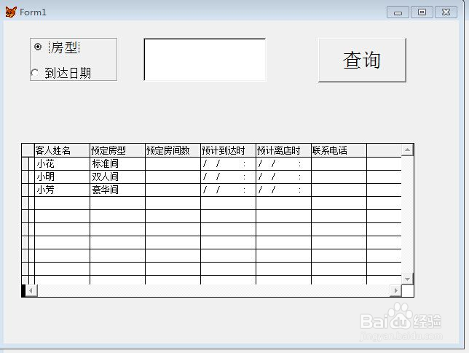
Task: Click the 预定房型 column header
Action: (x=117, y=150)
